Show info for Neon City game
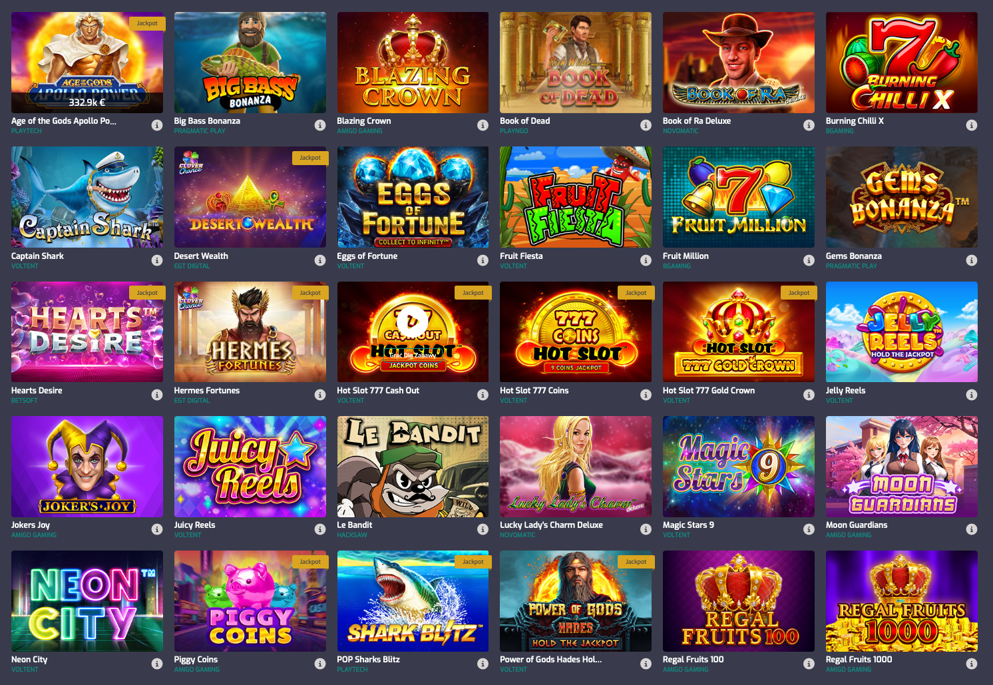993x685 pixels. tap(157, 664)
